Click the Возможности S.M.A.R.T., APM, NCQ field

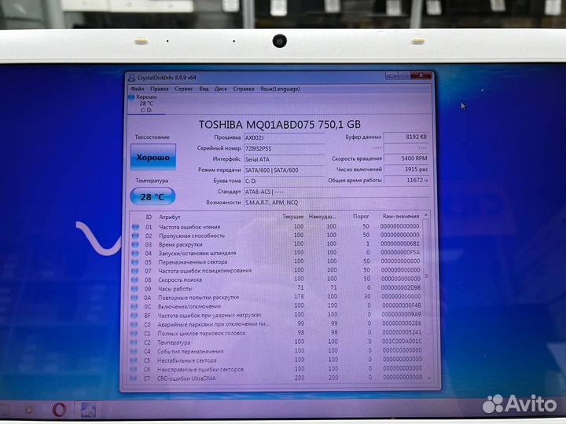(336, 203)
